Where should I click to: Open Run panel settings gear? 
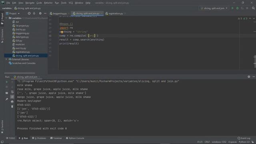(249, 76)
